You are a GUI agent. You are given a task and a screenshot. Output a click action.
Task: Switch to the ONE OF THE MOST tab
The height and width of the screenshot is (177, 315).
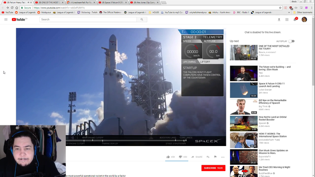pos(49,2)
